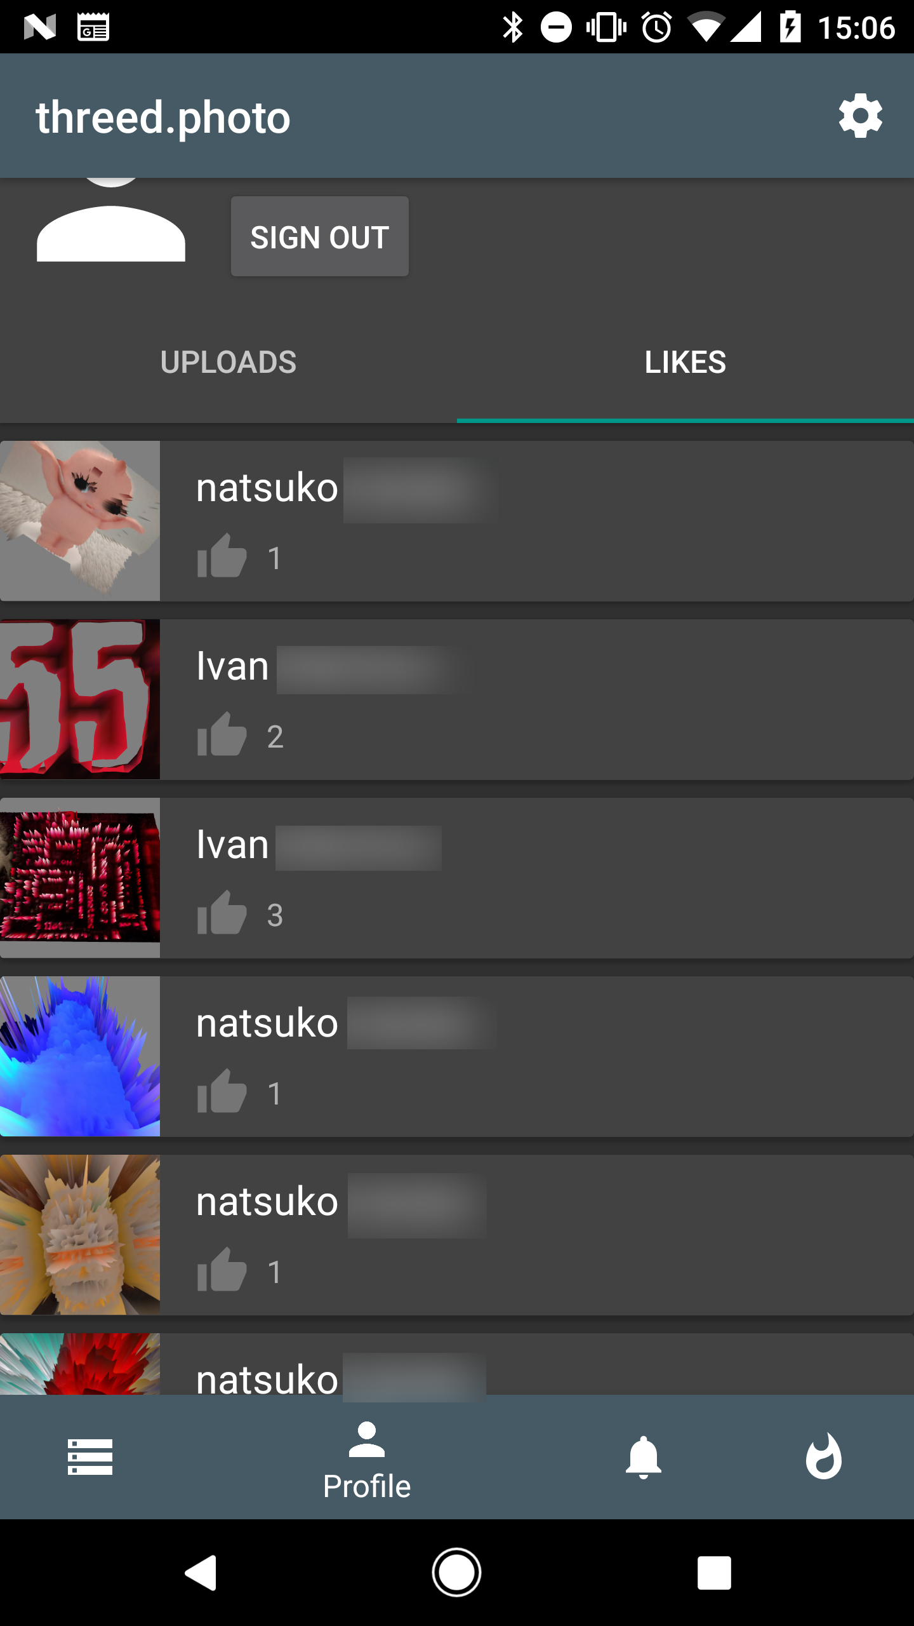The image size is (914, 1626).
Task: Select the LIKES tab
Action: click(685, 363)
